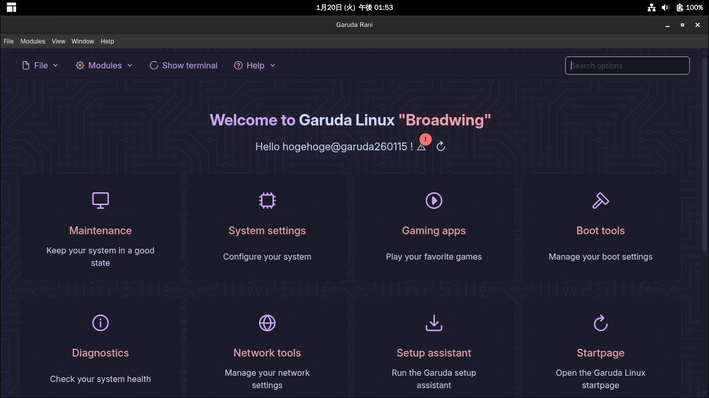
Task: Click the File document icon in toolbar
Action: coord(26,65)
